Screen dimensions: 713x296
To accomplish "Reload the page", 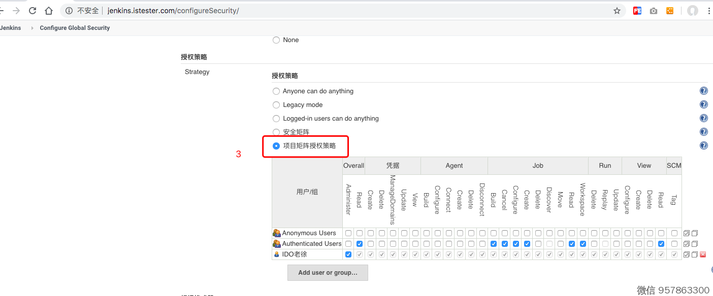I will click(x=33, y=11).
